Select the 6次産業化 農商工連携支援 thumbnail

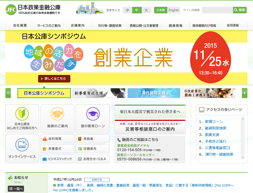(x=208, y=93)
